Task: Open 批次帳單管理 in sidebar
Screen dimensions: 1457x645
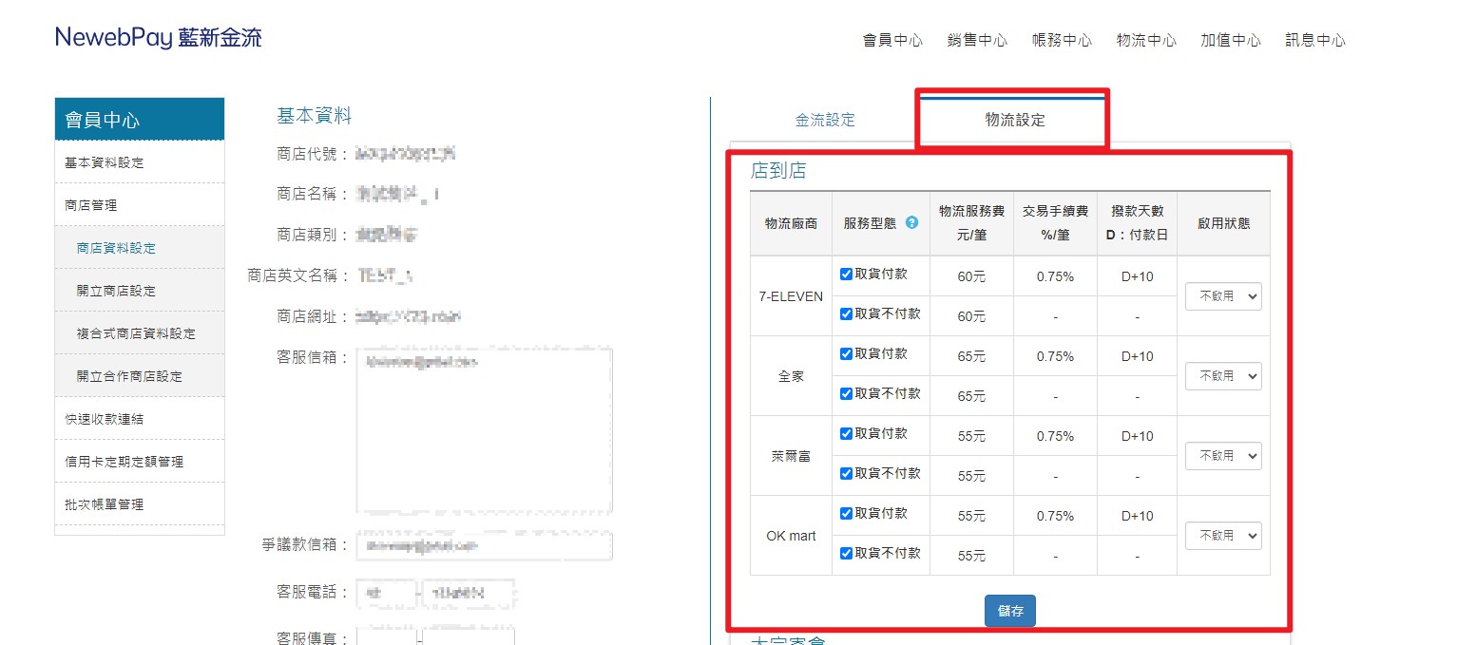Action: point(140,504)
